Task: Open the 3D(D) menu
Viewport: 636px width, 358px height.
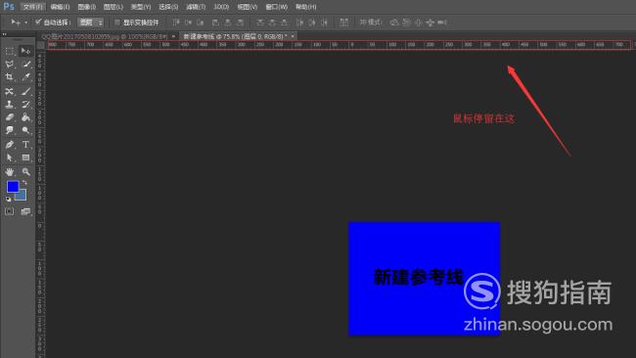Action: pyautogui.click(x=221, y=7)
